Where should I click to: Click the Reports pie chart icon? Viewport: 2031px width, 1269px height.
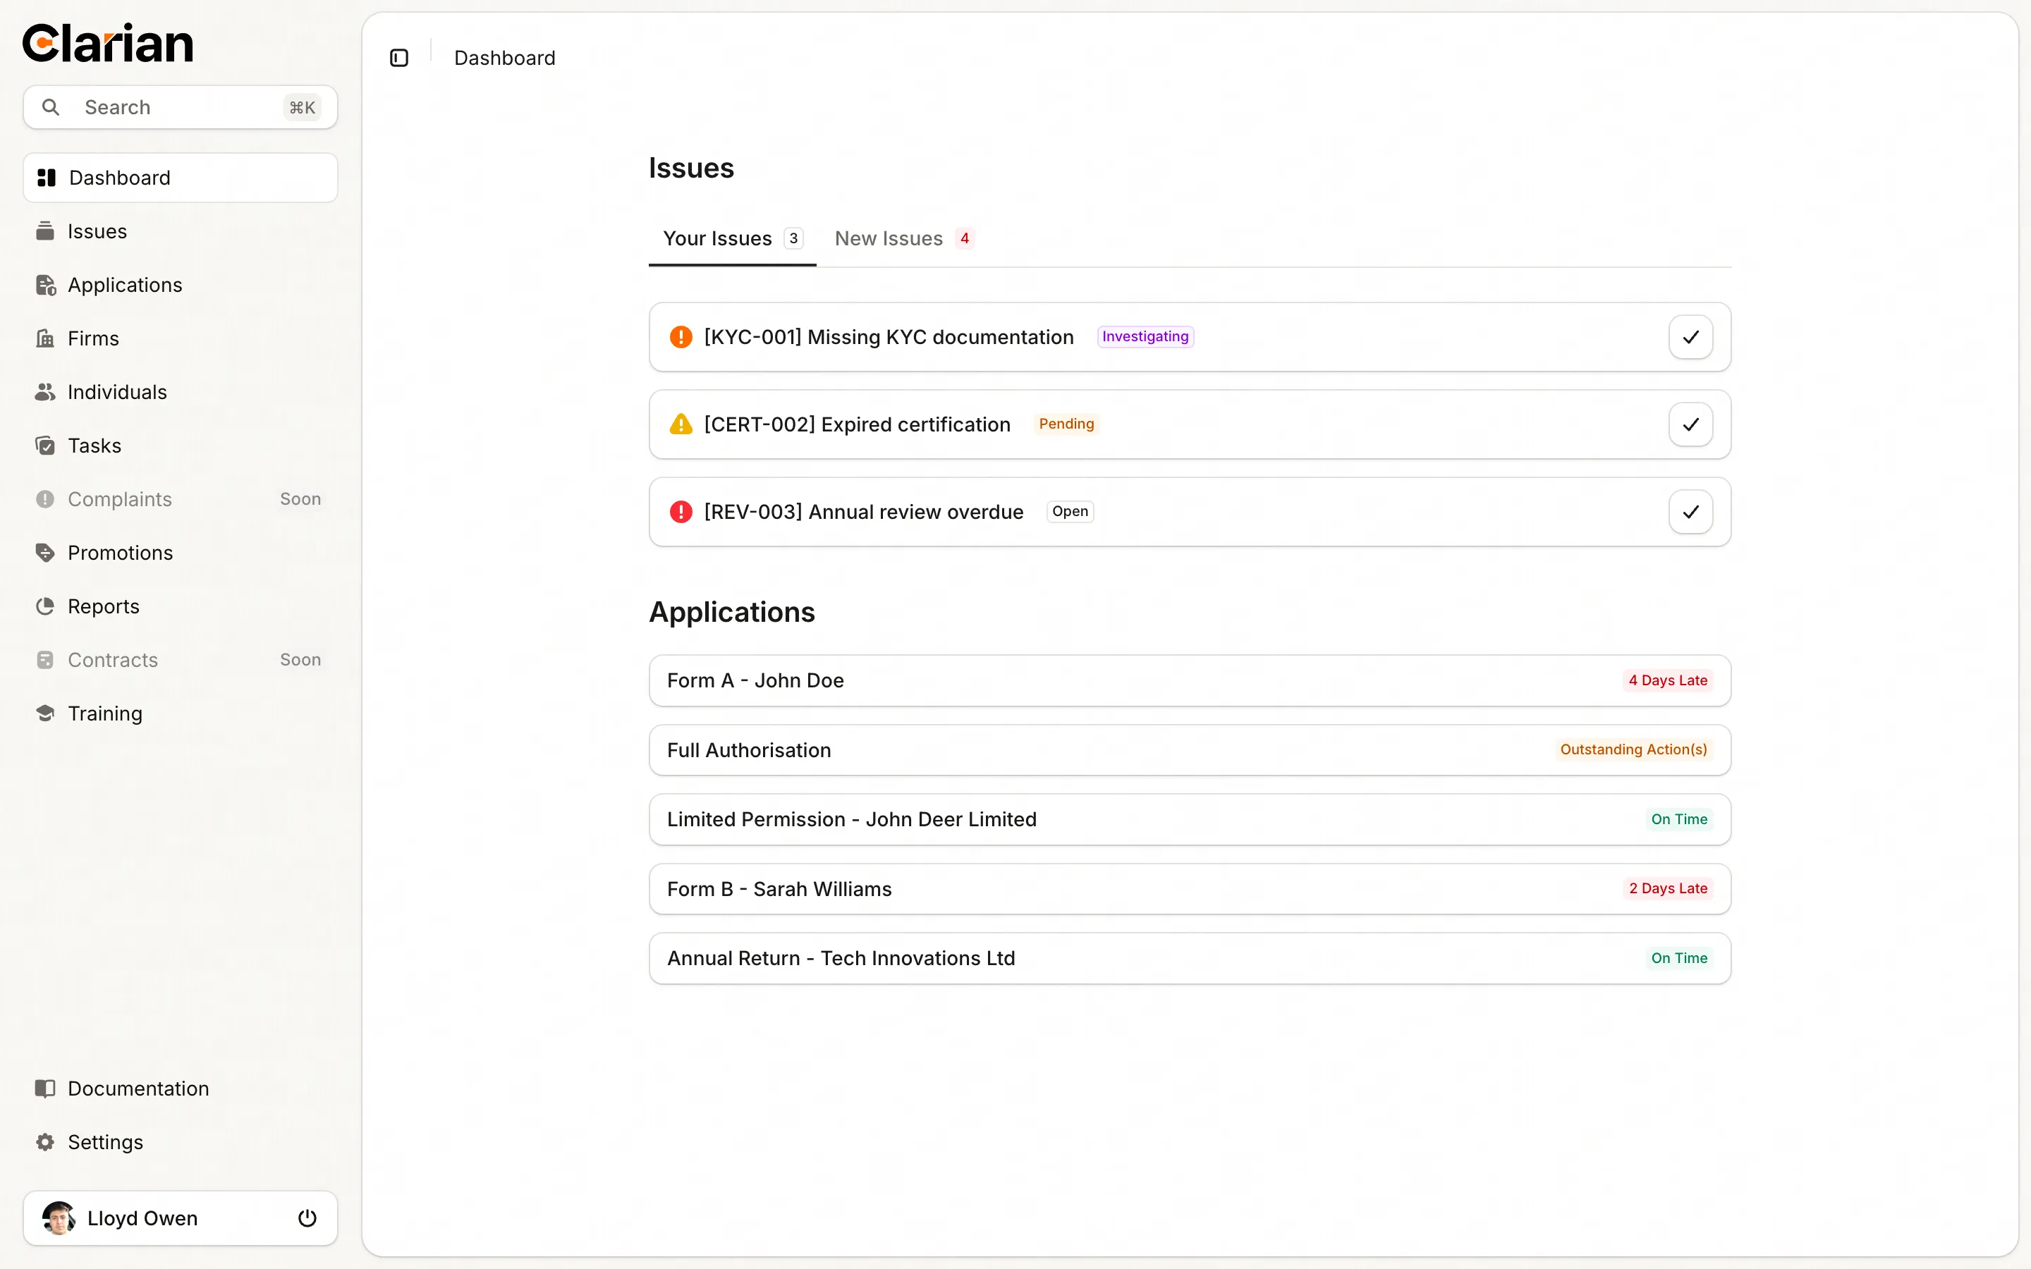[45, 606]
